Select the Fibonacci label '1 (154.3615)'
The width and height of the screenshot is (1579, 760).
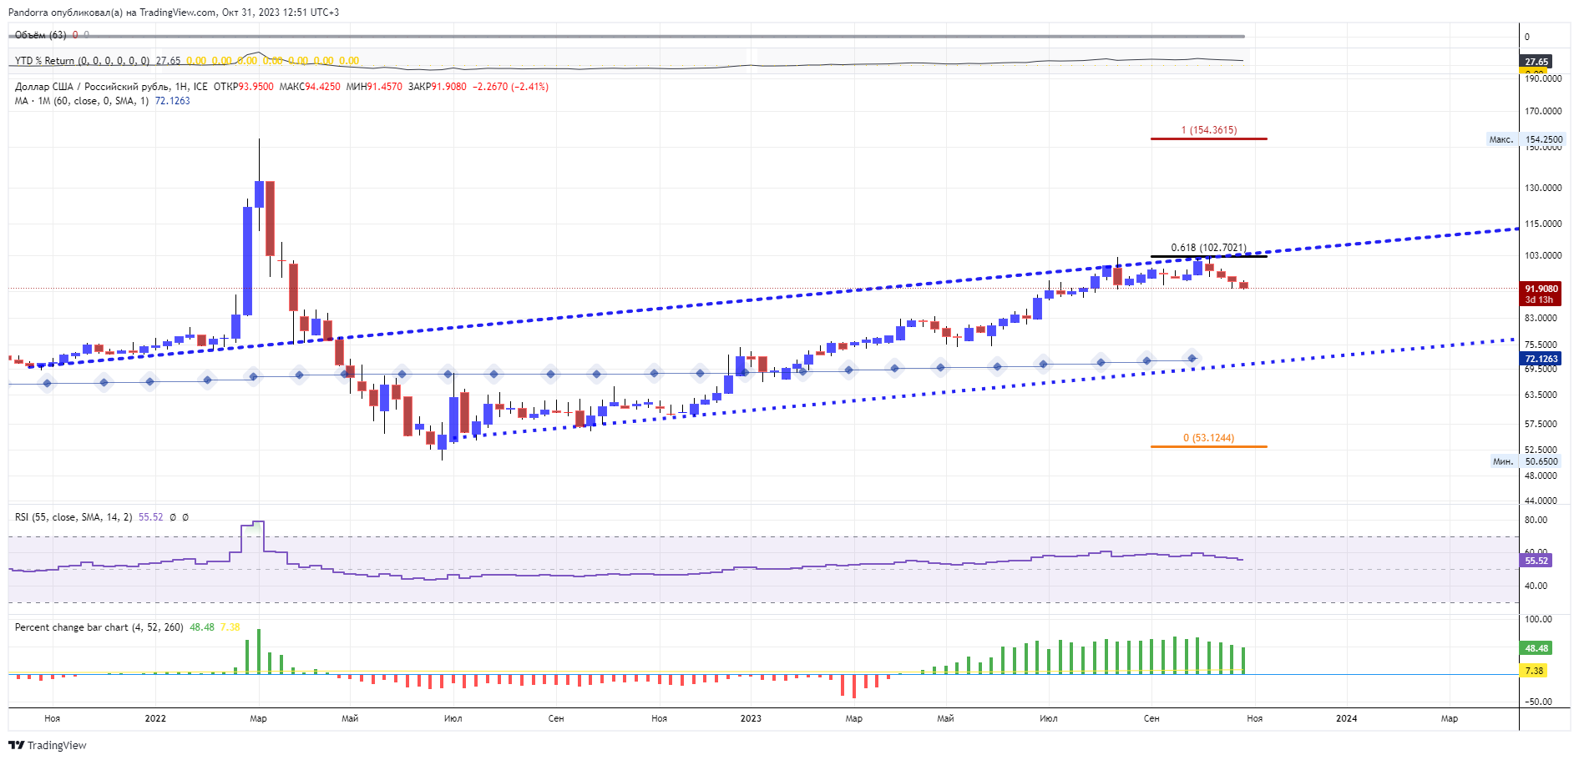coord(1209,130)
